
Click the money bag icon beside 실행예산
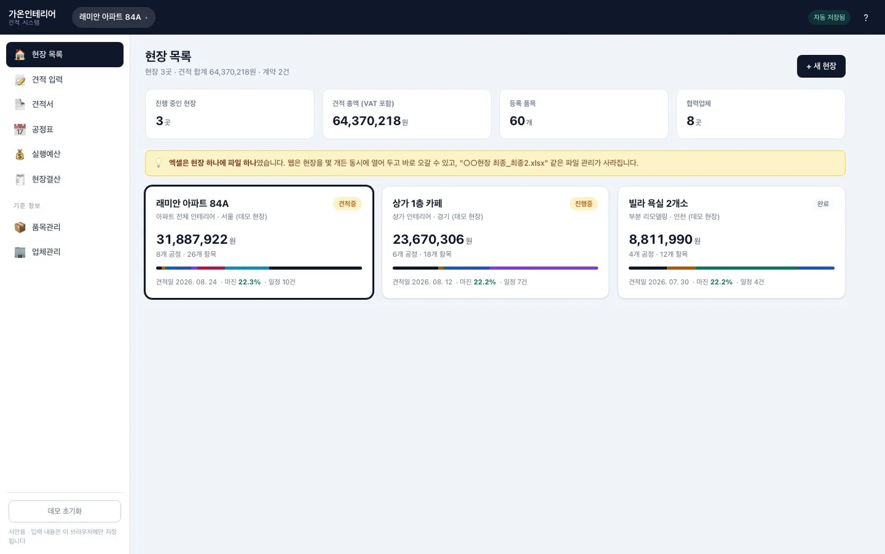pyautogui.click(x=20, y=154)
